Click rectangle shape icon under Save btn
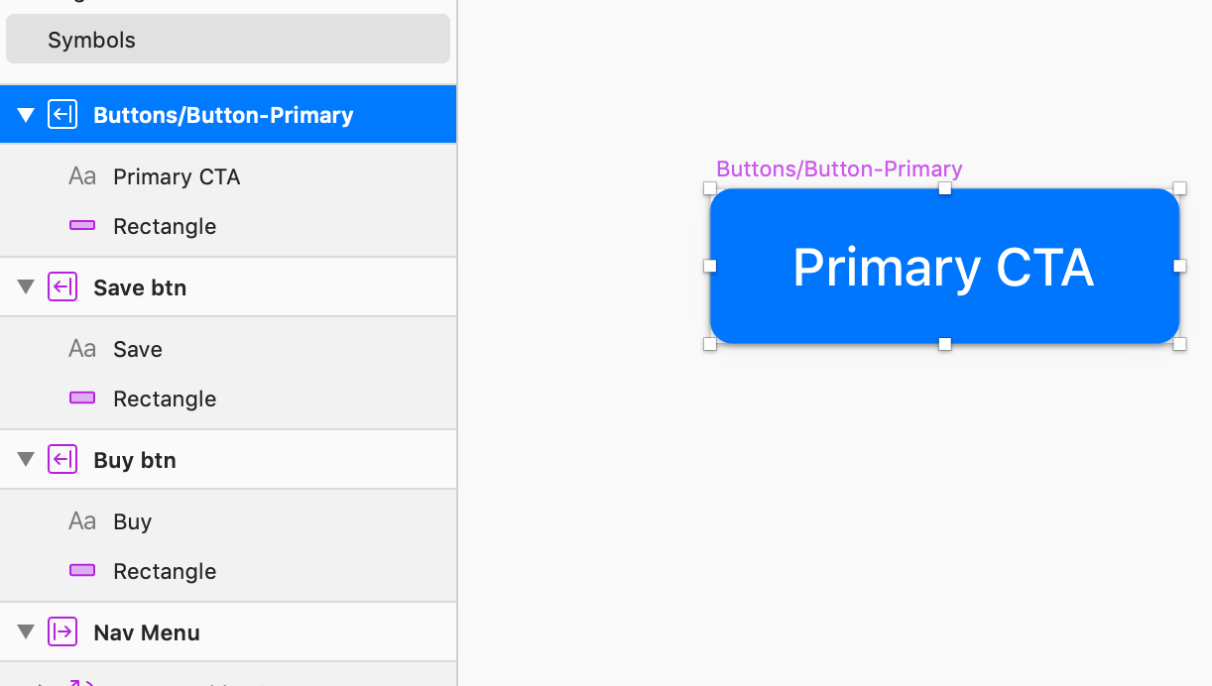 coord(82,399)
